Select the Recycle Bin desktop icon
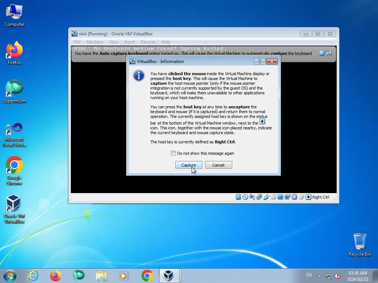378x283 pixels. click(360, 245)
